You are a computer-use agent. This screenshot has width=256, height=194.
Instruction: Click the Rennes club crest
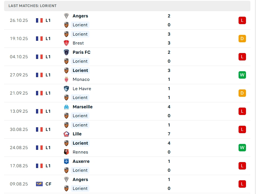[66, 152]
